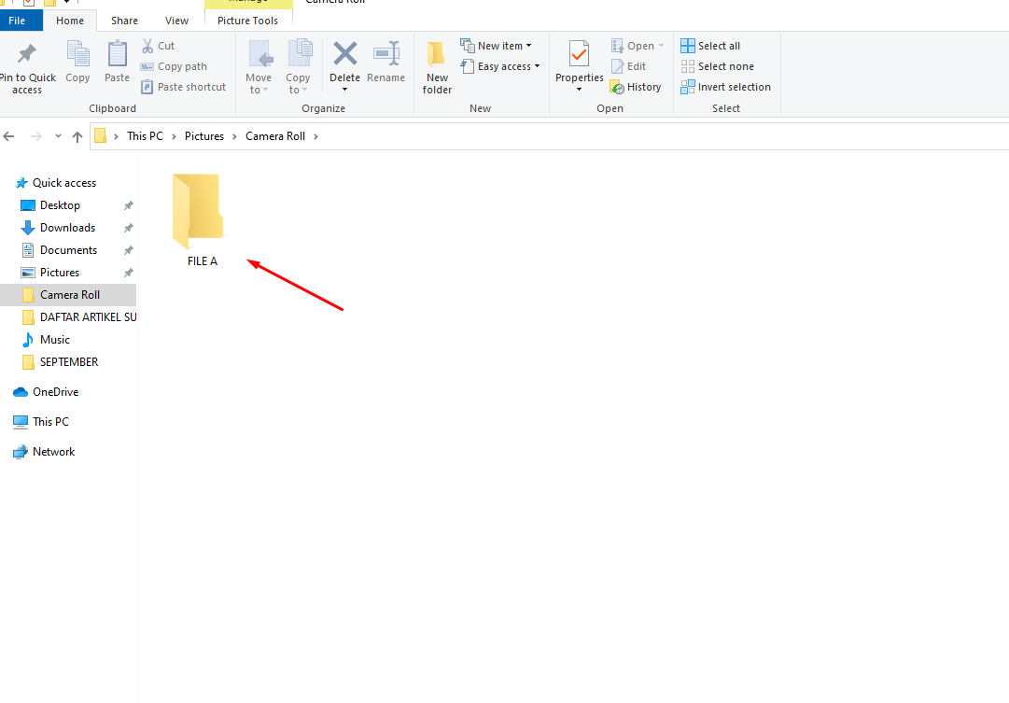
Task: Open the Share ribbon tab
Action: pos(124,21)
